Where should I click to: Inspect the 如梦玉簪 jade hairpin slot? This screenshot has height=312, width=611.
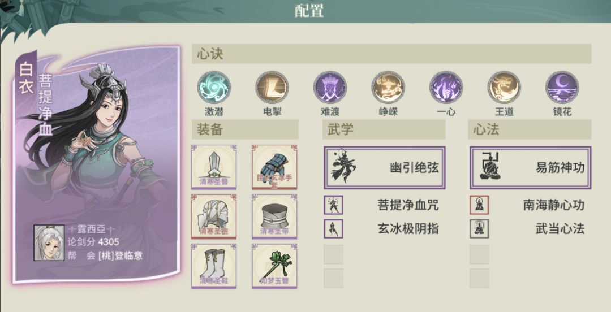point(274,266)
